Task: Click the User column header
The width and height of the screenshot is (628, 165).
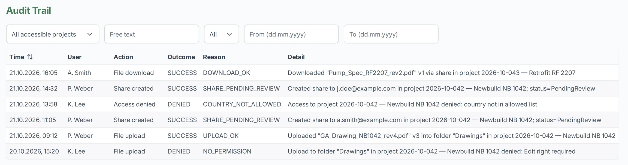Action: [x=74, y=57]
